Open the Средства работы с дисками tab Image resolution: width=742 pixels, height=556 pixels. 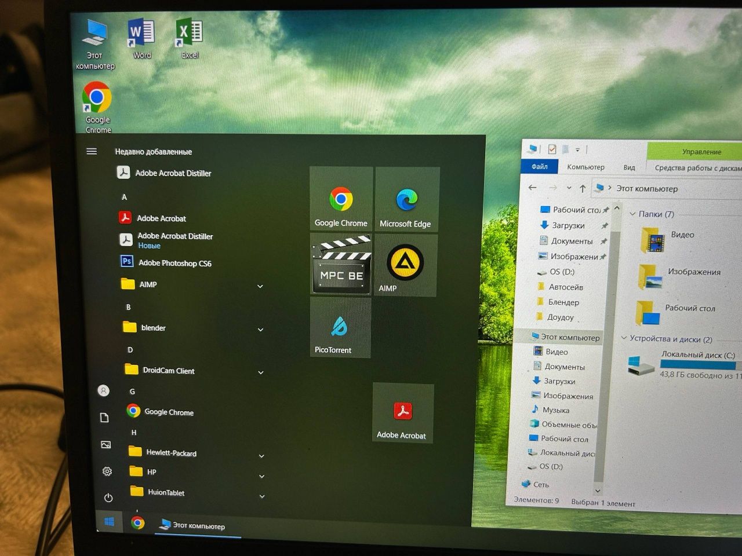pyautogui.click(x=698, y=168)
